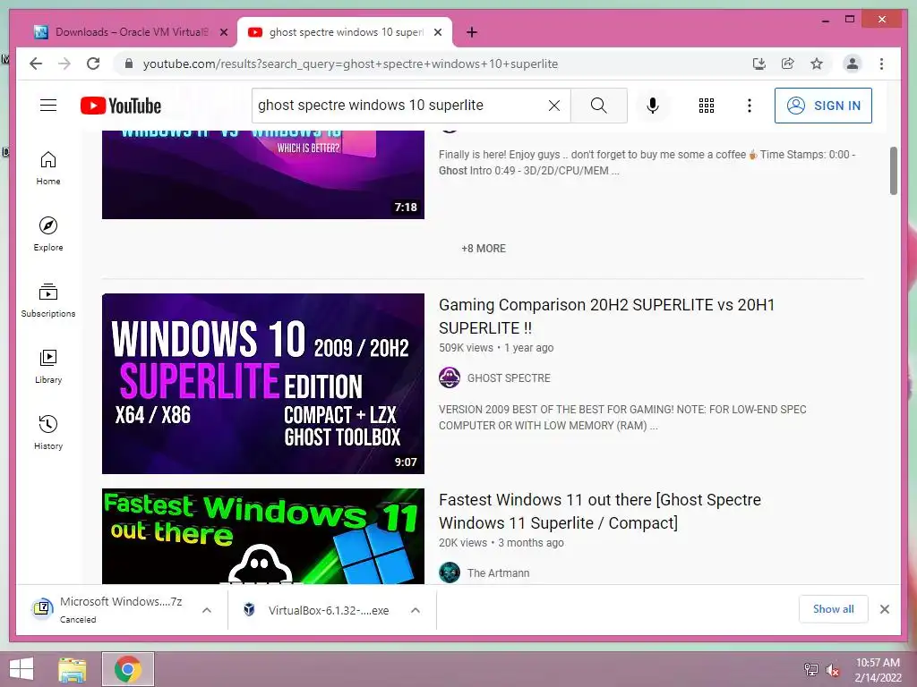Expand options for Microsoft Windows 7z download
The image size is (917, 687).
(207, 610)
